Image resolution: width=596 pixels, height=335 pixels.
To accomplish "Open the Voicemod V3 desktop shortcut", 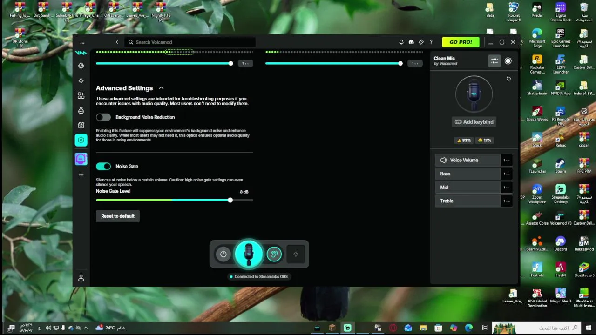I will point(561,218).
